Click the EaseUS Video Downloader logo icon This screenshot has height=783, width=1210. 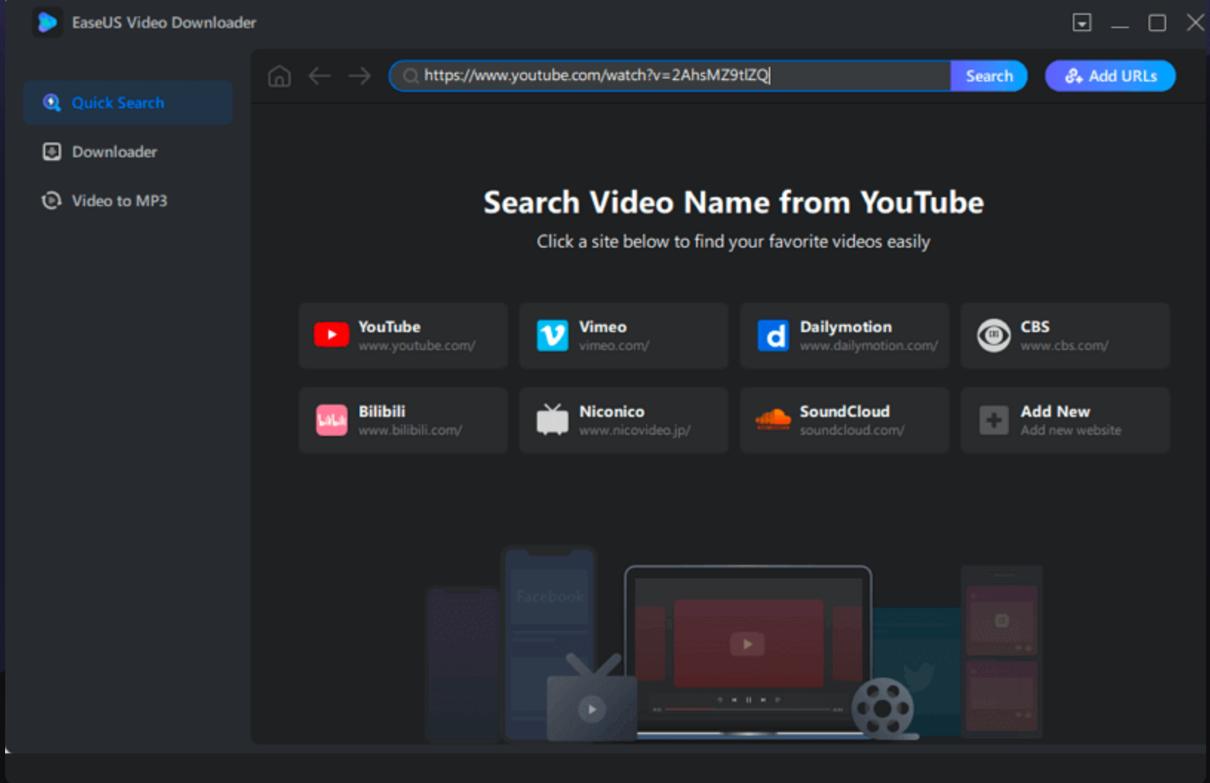pyautogui.click(x=47, y=22)
